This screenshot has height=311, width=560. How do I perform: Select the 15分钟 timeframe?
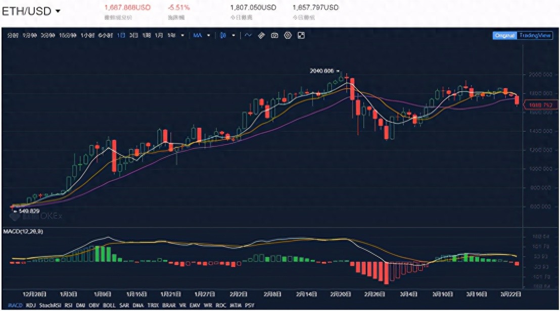coord(68,35)
